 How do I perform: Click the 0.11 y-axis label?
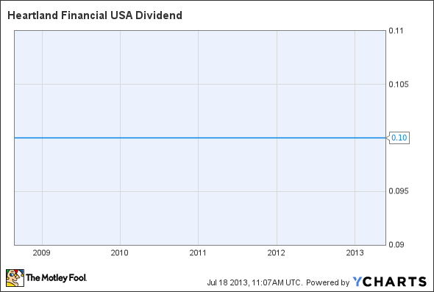click(396, 31)
